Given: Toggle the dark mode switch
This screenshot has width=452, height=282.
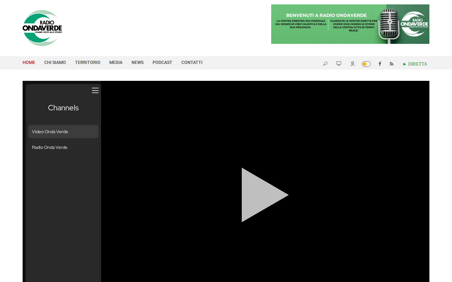Looking at the screenshot, I should [x=366, y=64].
